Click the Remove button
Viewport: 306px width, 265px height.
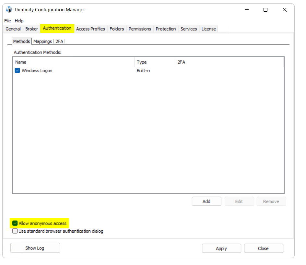(271, 201)
